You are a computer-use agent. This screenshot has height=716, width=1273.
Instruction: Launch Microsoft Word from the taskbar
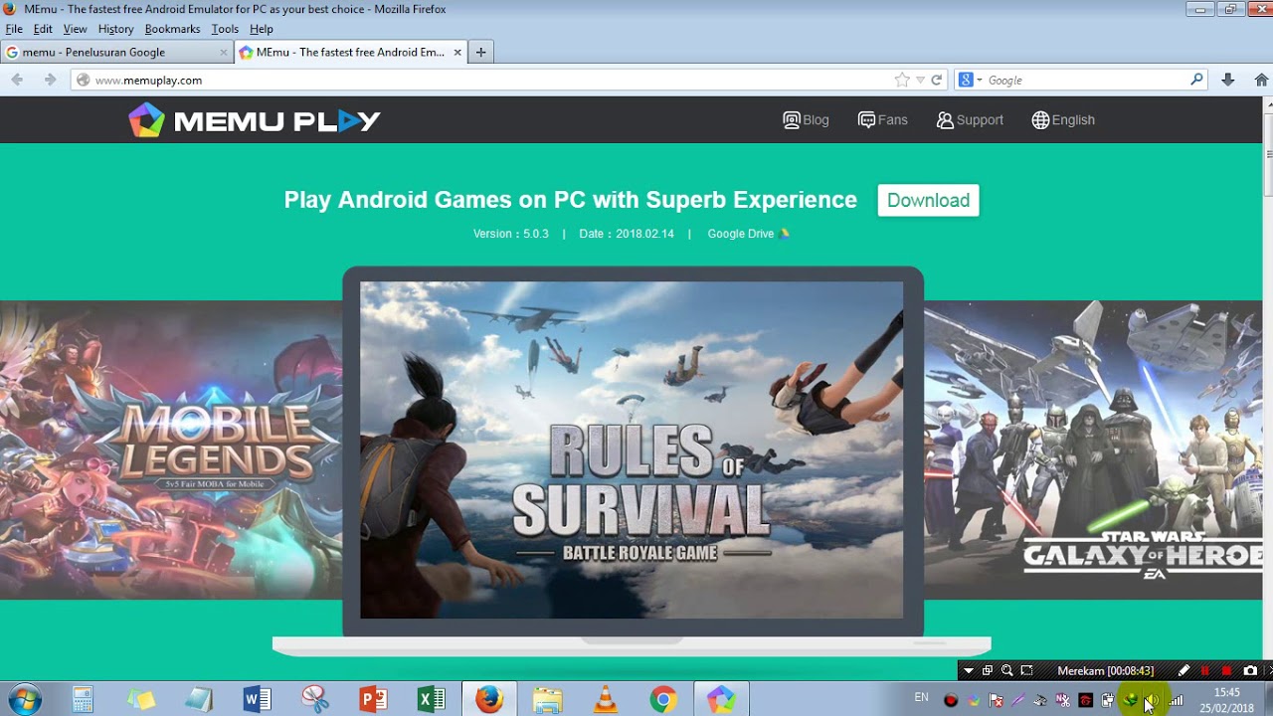[257, 700]
